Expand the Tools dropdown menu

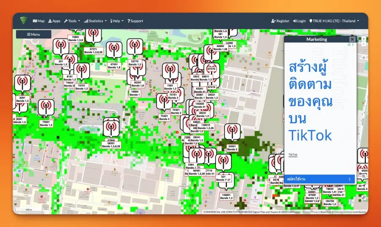pos(72,21)
